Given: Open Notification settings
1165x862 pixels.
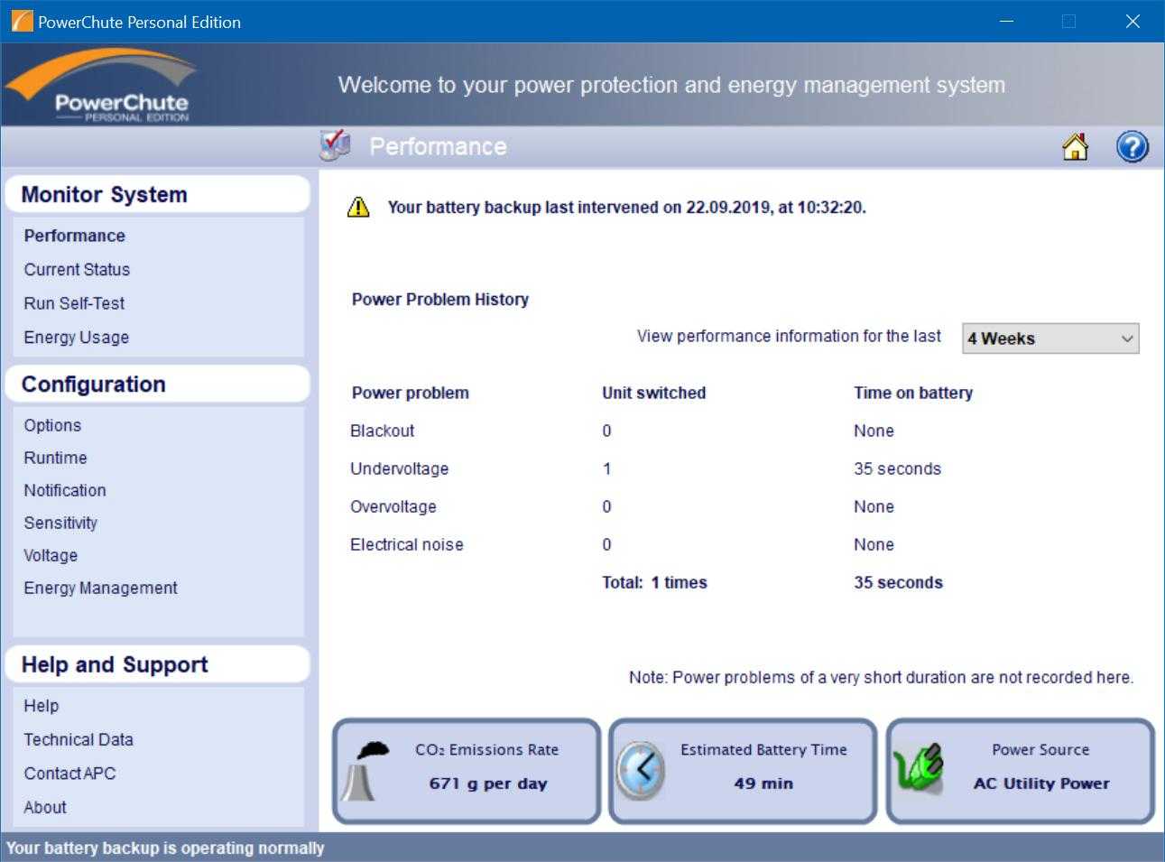Looking at the screenshot, I should (x=65, y=490).
